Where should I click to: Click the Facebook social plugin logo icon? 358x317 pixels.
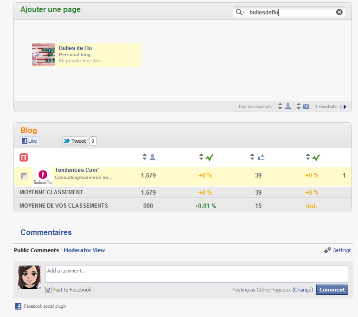tap(18, 306)
